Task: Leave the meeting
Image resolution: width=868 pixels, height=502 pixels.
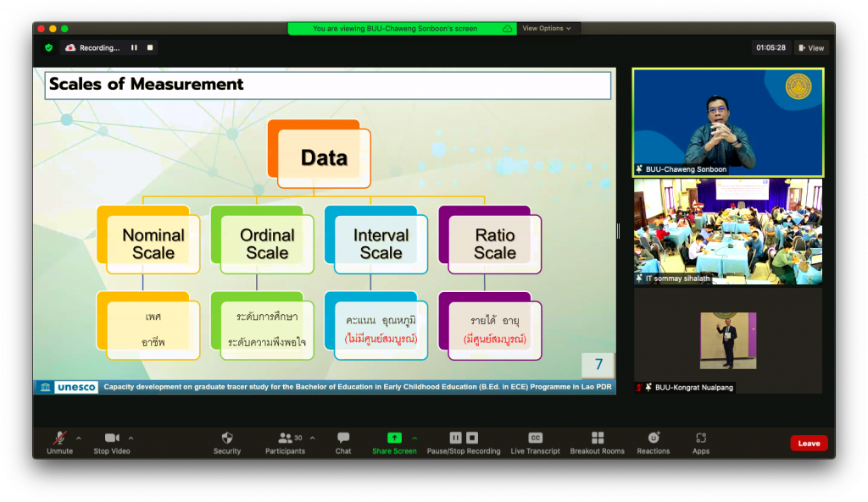Action: [x=809, y=443]
